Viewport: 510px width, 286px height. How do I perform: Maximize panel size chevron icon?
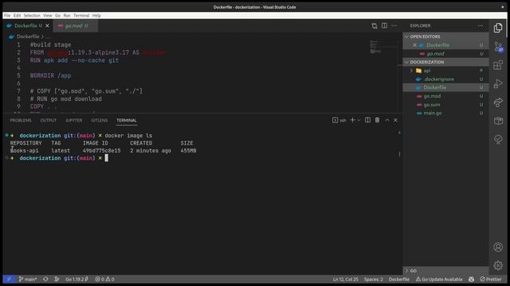coord(387,120)
